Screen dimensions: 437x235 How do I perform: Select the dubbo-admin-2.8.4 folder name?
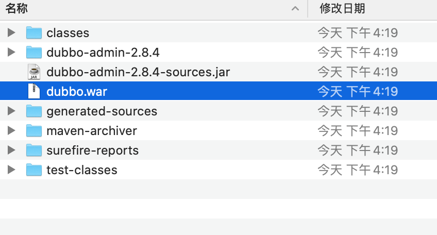click(103, 53)
